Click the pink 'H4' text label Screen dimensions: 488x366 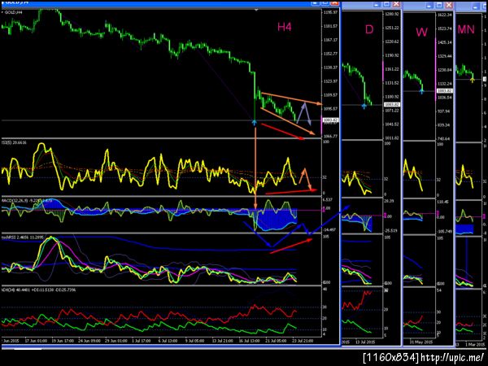pyautogui.click(x=285, y=27)
